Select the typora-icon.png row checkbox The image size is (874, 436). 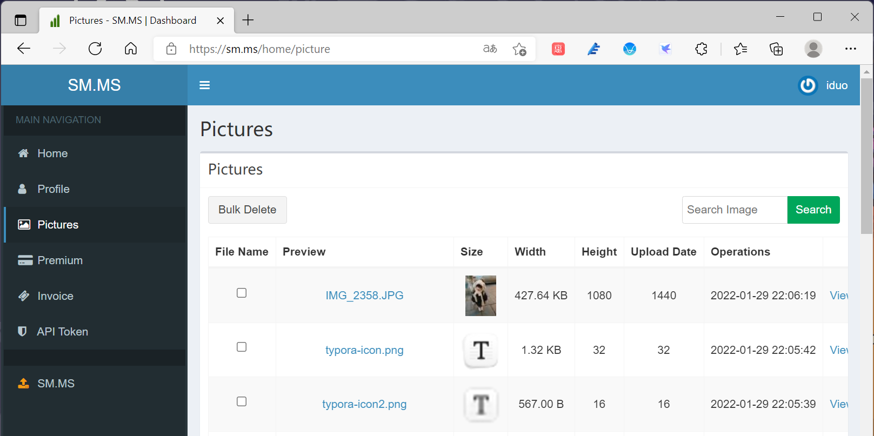pyautogui.click(x=242, y=347)
